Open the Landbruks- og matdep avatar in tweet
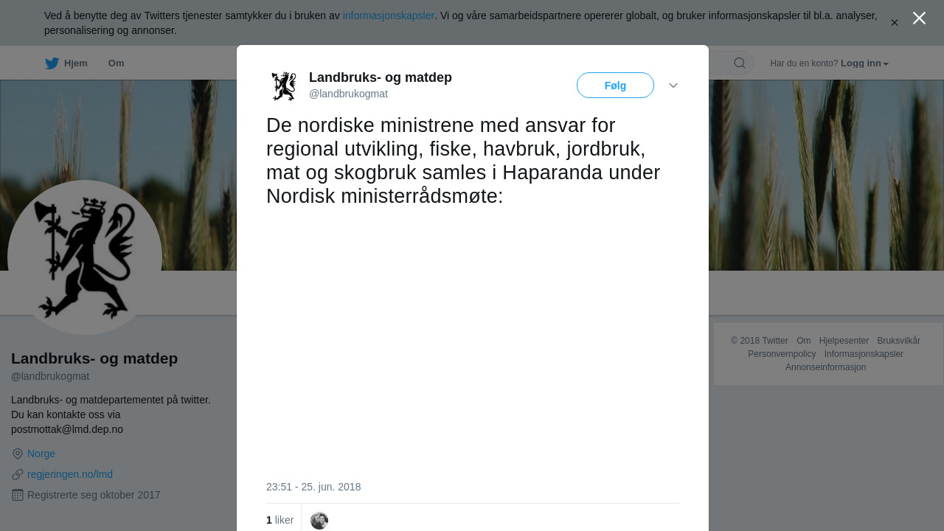The width and height of the screenshot is (944, 531). (x=284, y=86)
